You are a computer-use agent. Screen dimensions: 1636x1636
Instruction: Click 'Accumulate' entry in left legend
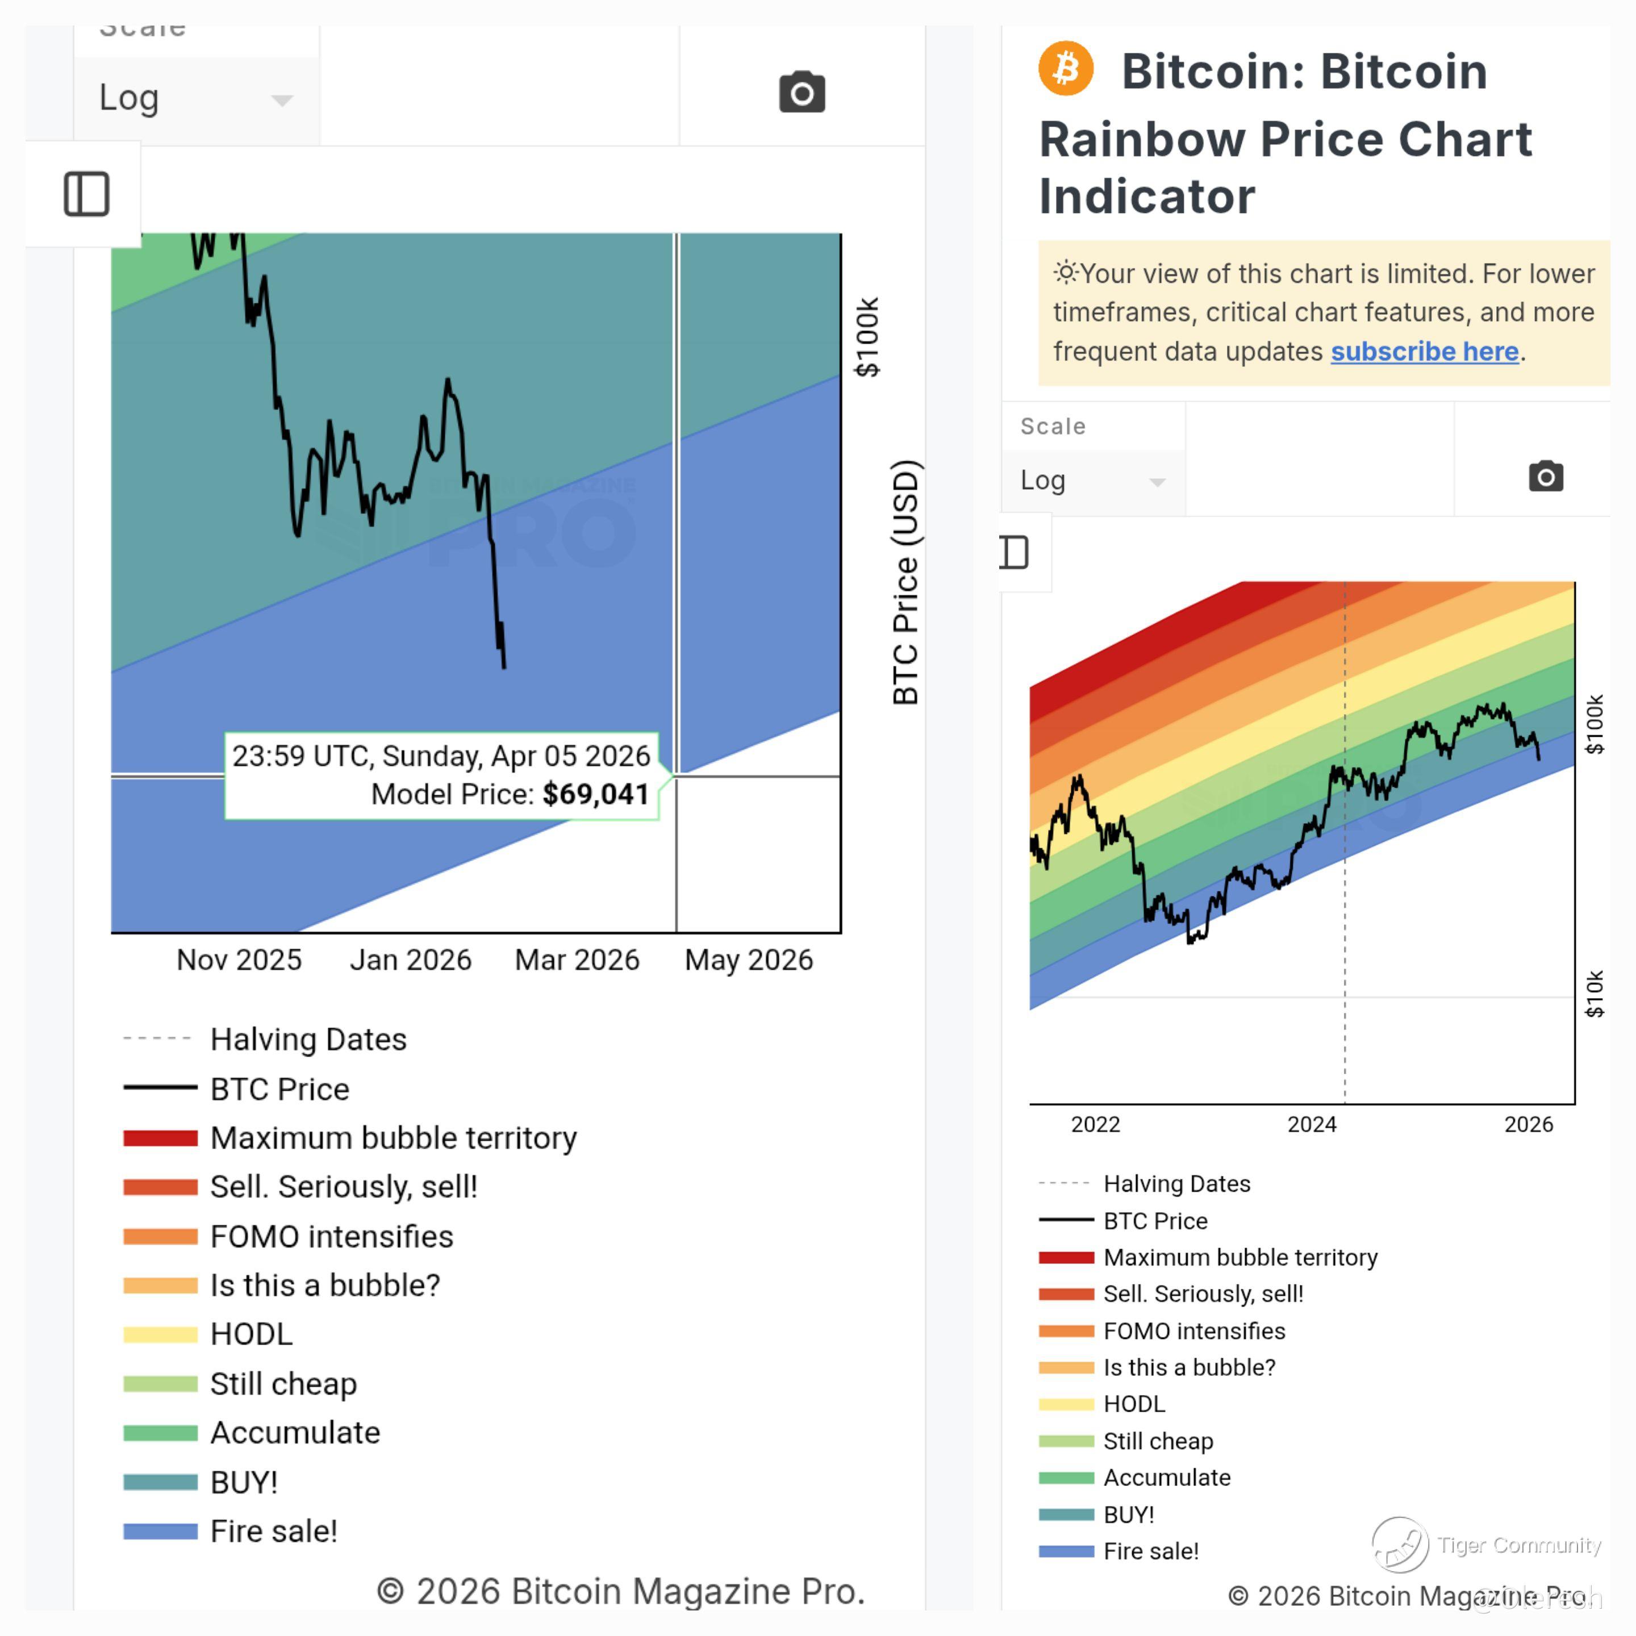pos(295,1433)
